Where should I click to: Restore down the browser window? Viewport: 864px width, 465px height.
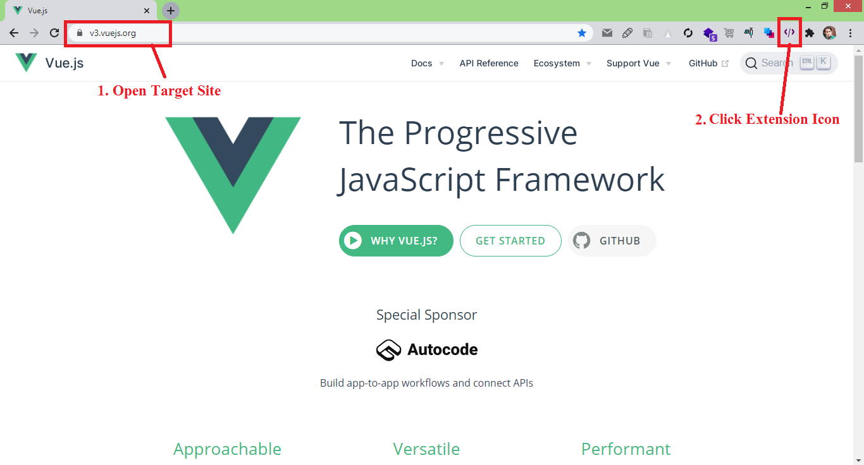tap(825, 6)
